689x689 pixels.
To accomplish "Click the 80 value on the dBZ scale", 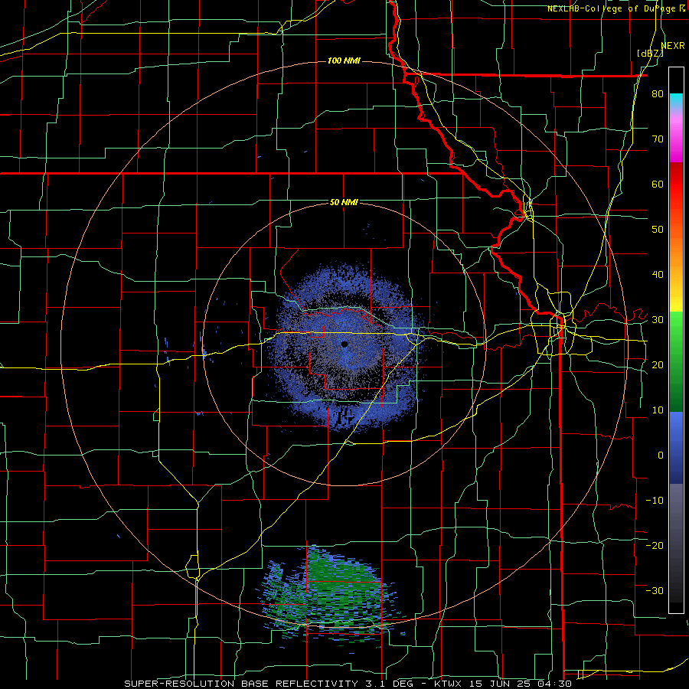I will (658, 94).
